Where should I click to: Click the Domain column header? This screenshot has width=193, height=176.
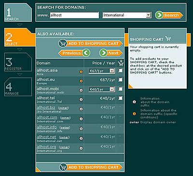[43, 63]
